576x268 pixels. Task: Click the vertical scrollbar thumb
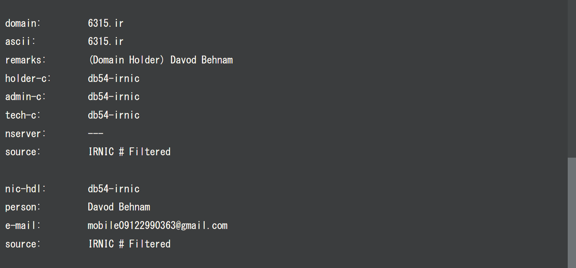click(572, 213)
